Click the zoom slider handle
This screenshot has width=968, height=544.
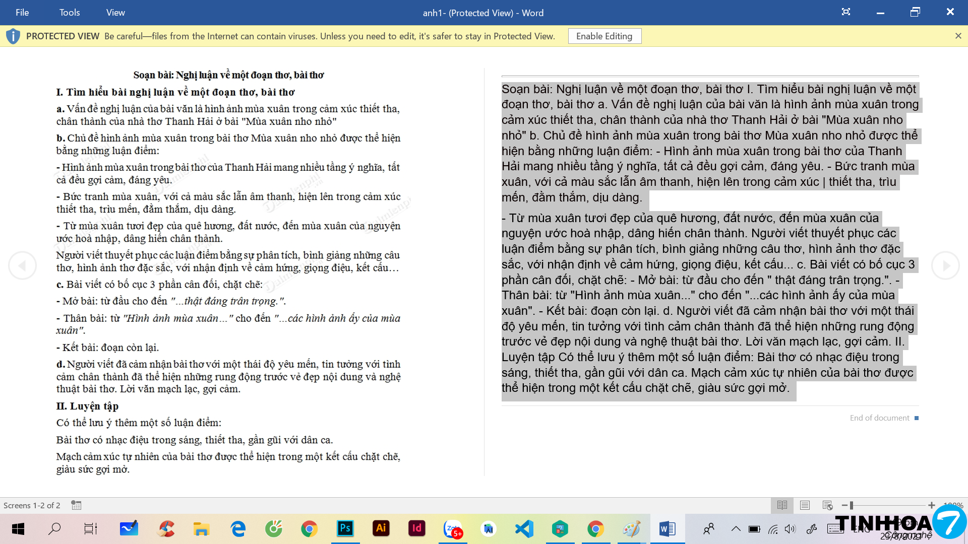[852, 505]
